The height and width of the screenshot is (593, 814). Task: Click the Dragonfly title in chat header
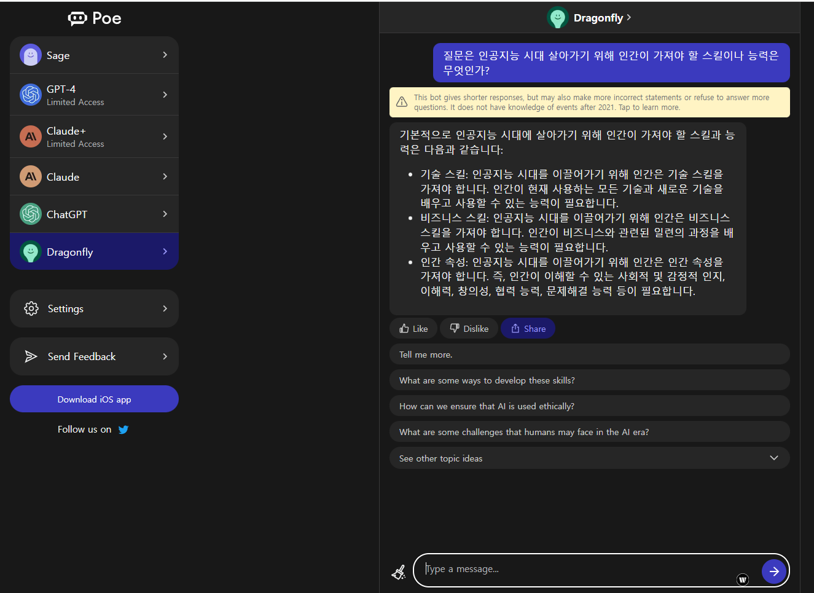coord(598,18)
